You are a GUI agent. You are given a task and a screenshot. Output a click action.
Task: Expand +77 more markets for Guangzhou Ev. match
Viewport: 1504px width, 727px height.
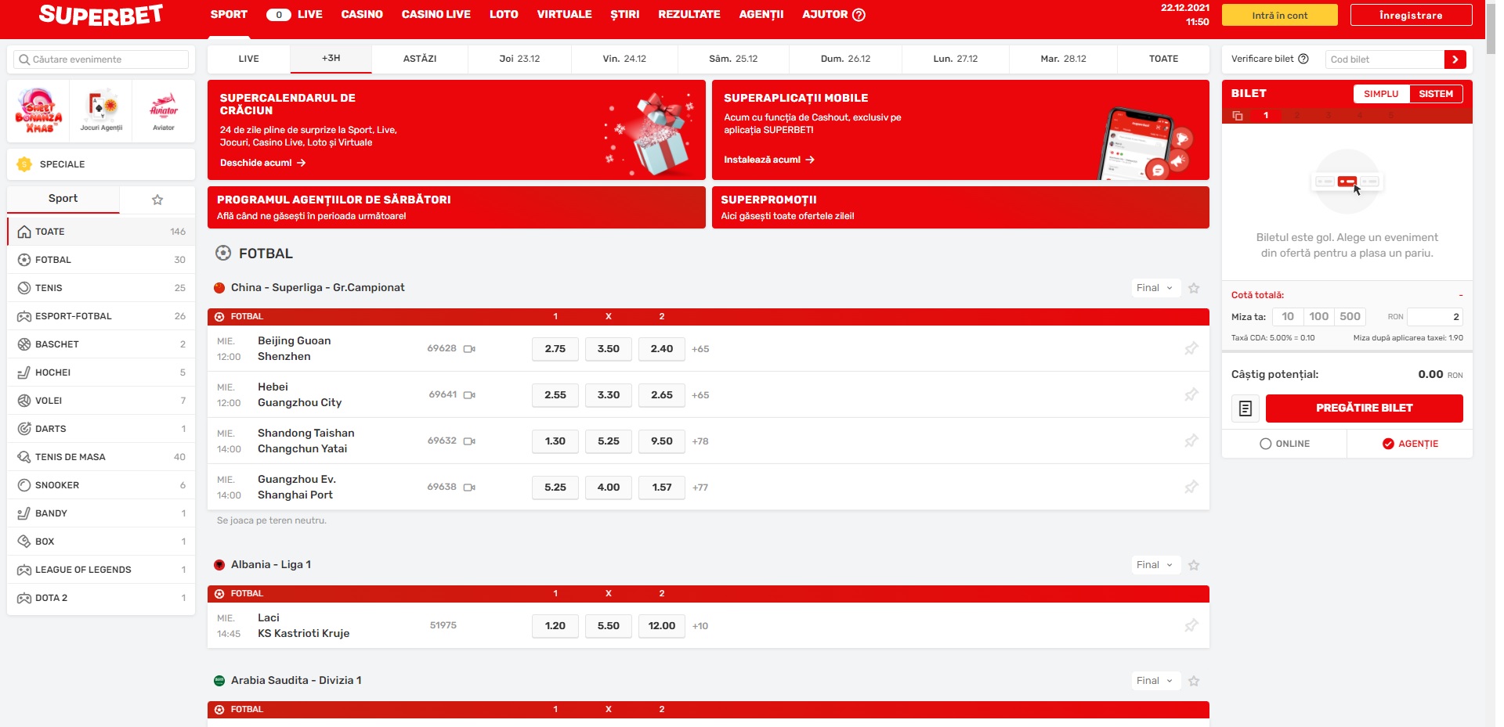700,488
